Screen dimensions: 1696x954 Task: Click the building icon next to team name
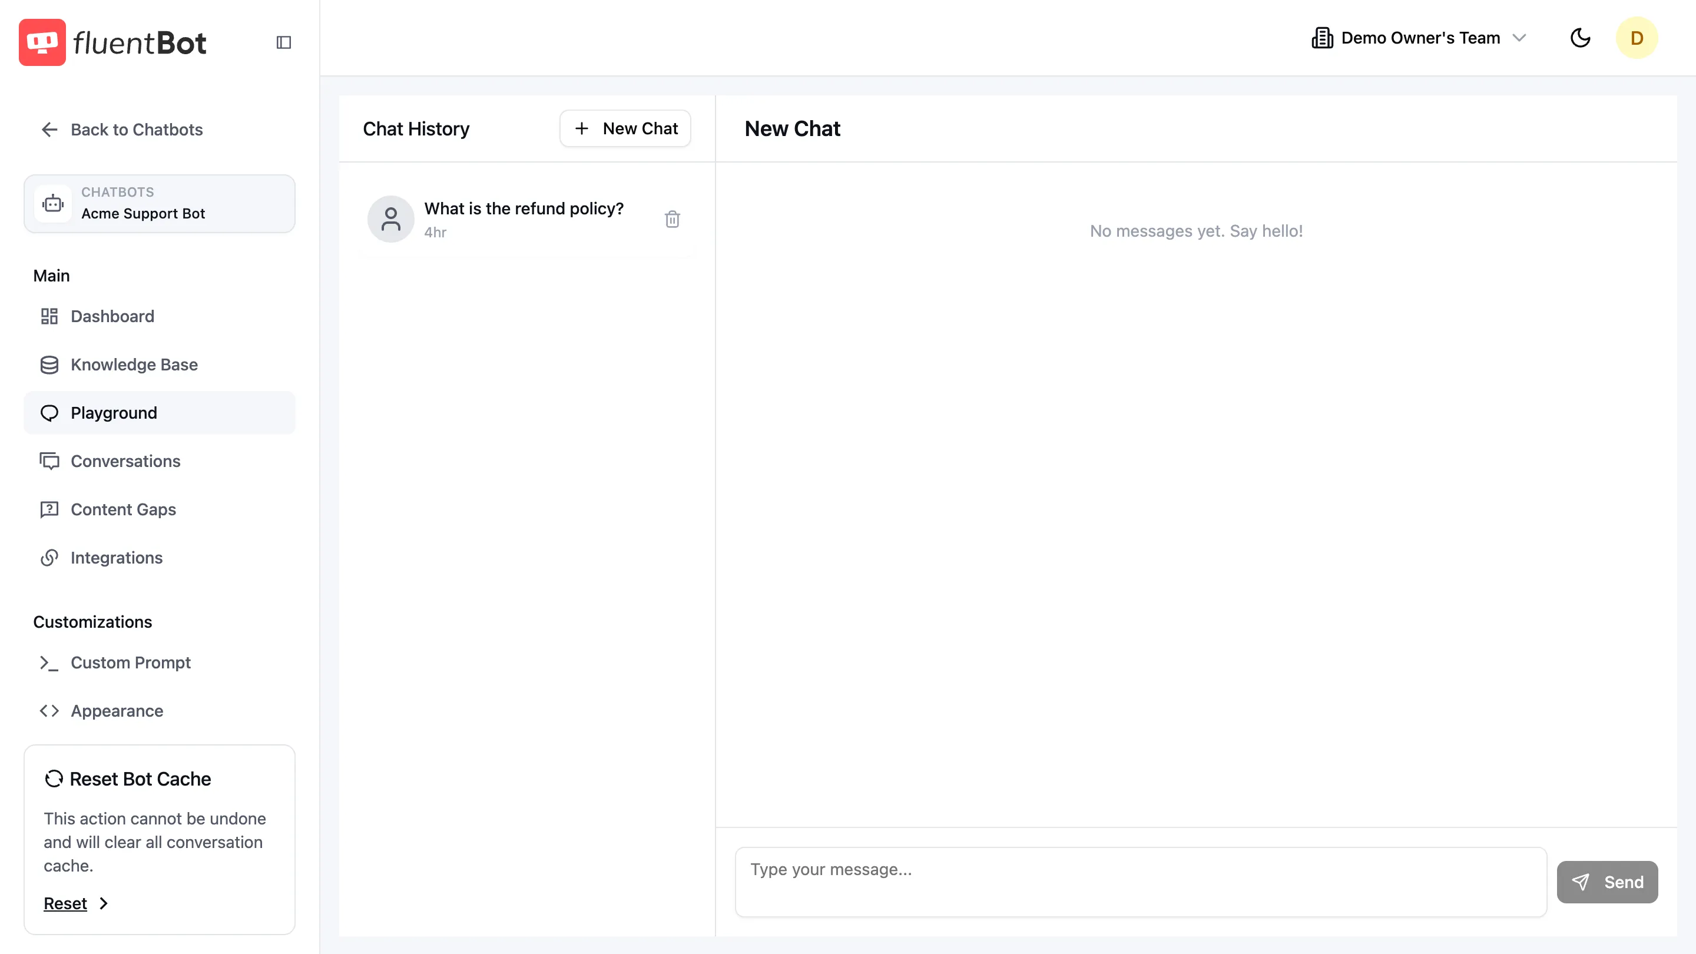point(1322,38)
